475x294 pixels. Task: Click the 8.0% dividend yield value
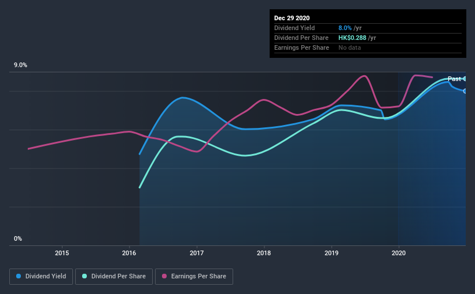click(x=345, y=28)
